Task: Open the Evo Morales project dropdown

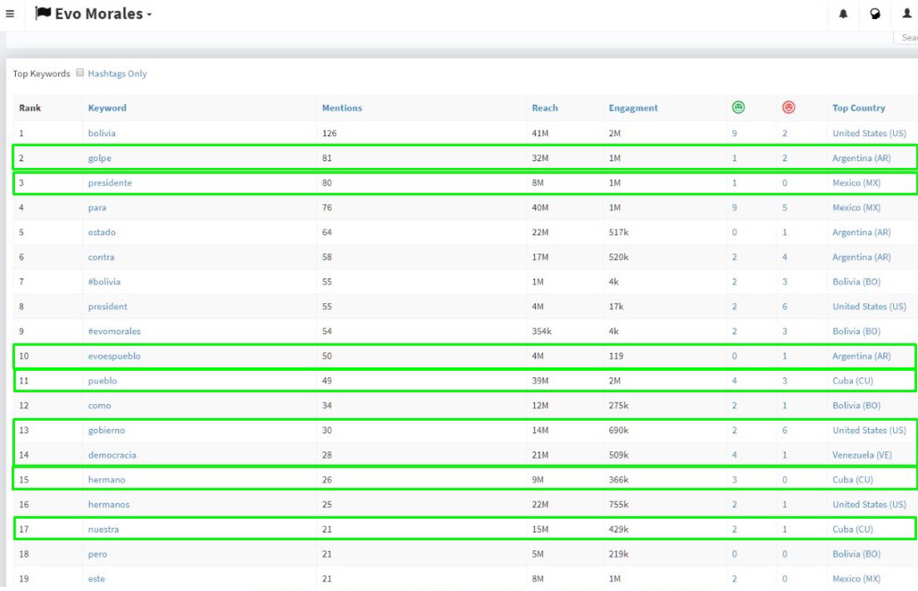Action: (94, 13)
